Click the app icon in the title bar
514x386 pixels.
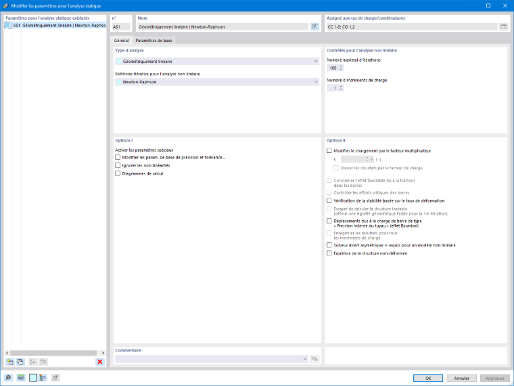(x=6, y=5)
